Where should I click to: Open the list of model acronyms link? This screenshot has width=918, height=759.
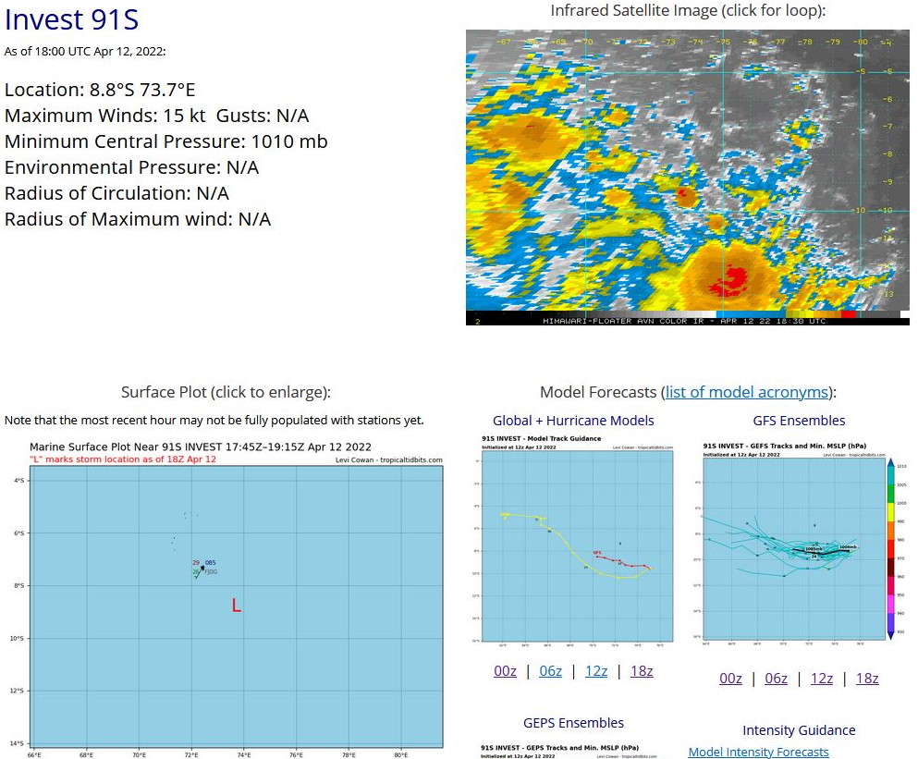click(x=746, y=392)
